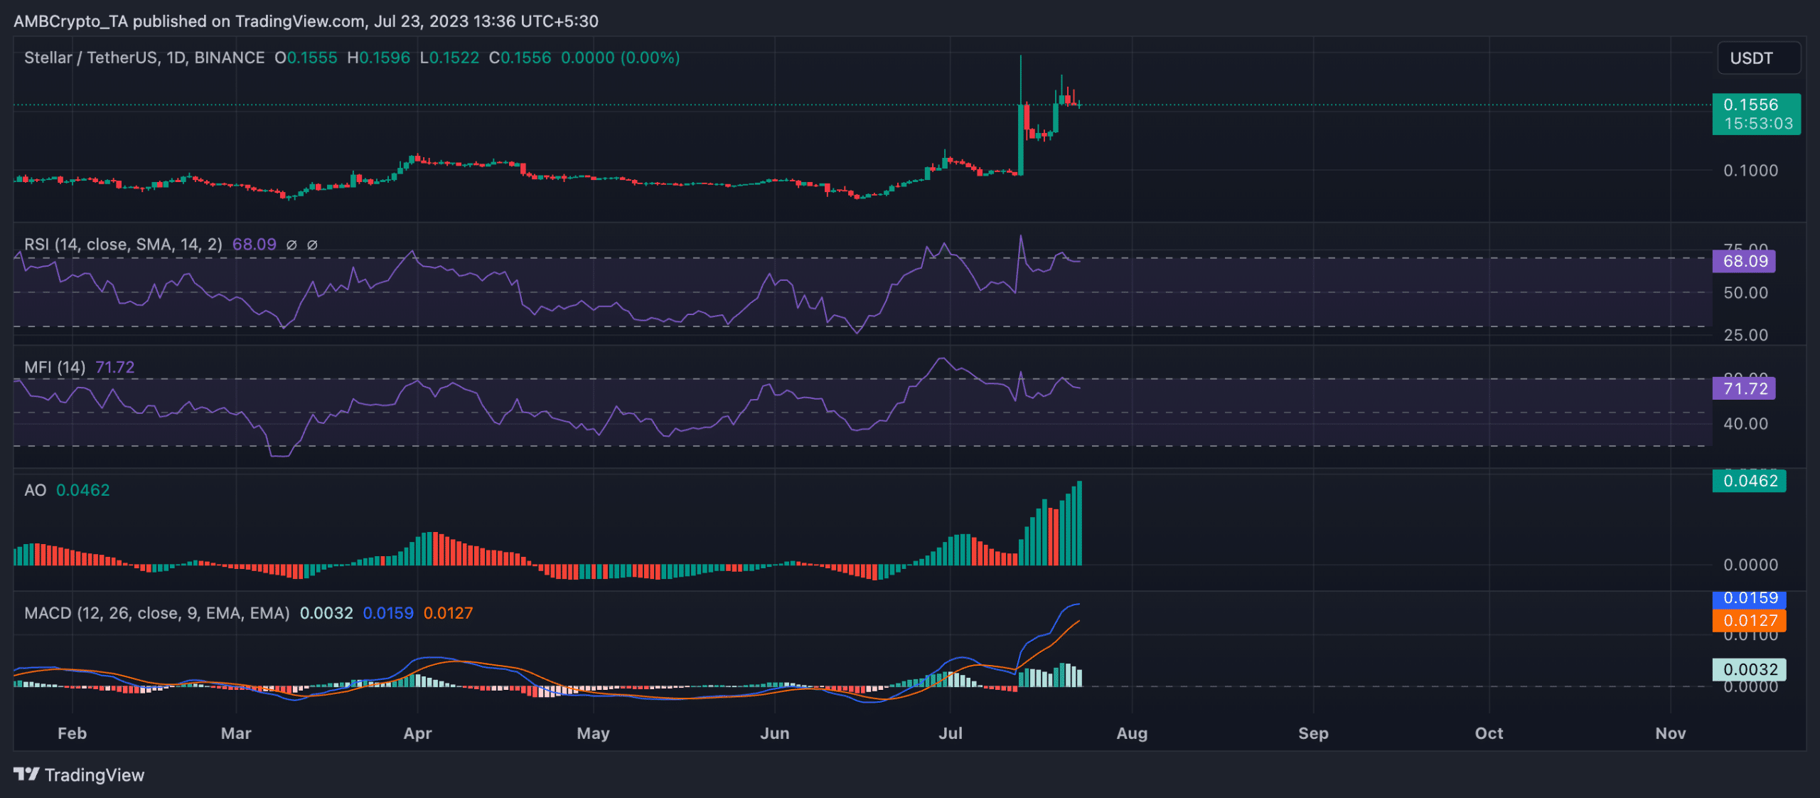Screen dimensions: 1820x798
Task: Click the light 0.0032 histogram axis label
Action: coord(1749,669)
